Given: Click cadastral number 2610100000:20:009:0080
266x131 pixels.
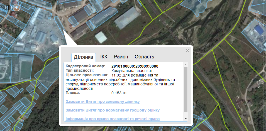Looking at the screenshot, I should (x=135, y=66).
